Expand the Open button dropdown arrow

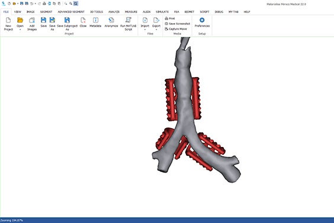pos(20,30)
